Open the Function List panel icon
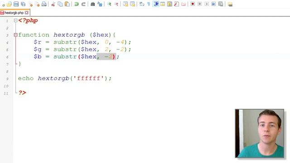The image size is (290, 163). coord(177,4)
